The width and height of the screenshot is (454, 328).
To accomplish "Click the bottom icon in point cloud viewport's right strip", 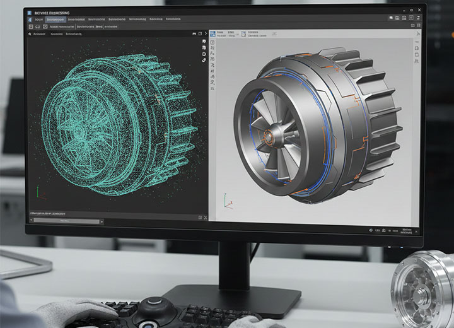I will click(x=204, y=60).
